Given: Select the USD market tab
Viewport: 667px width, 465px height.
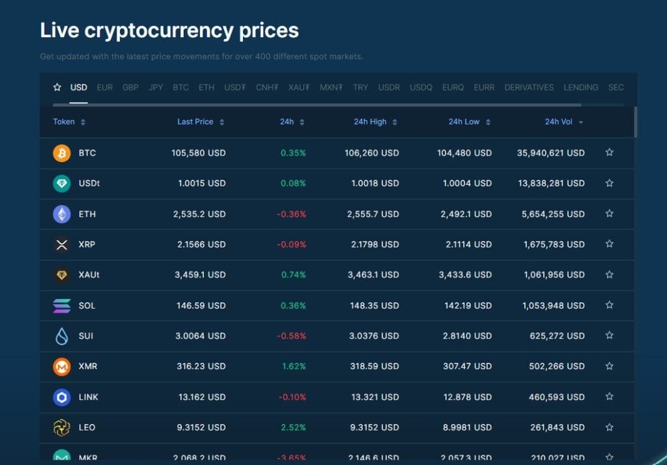Looking at the screenshot, I should [79, 88].
